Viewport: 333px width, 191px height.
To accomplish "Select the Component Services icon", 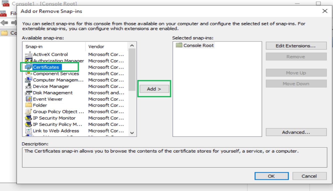I will tap(29, 73).
